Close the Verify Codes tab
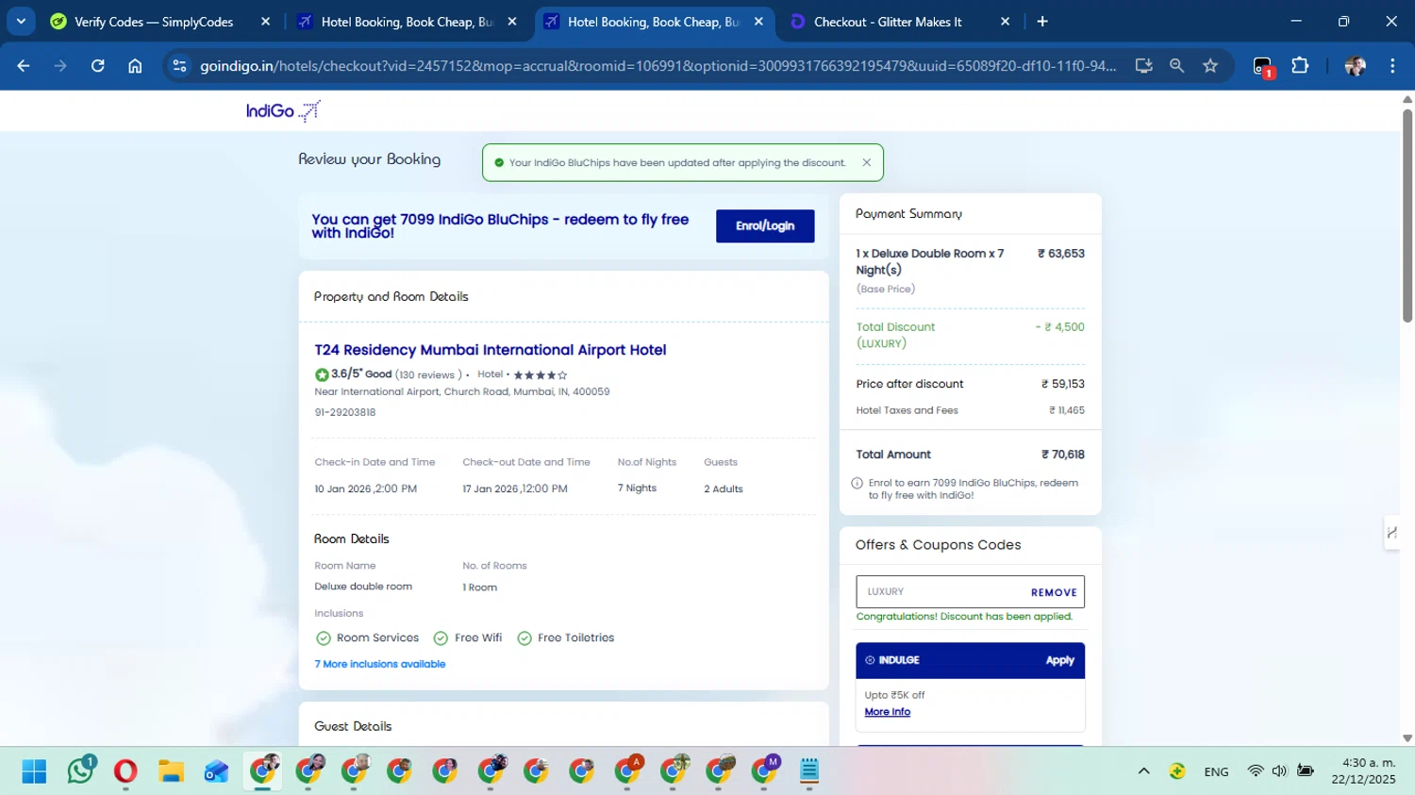The image size is (1415, 795). [x=265, y=22]
